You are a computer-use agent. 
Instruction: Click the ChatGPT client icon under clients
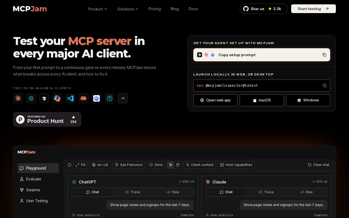point(31,98)
